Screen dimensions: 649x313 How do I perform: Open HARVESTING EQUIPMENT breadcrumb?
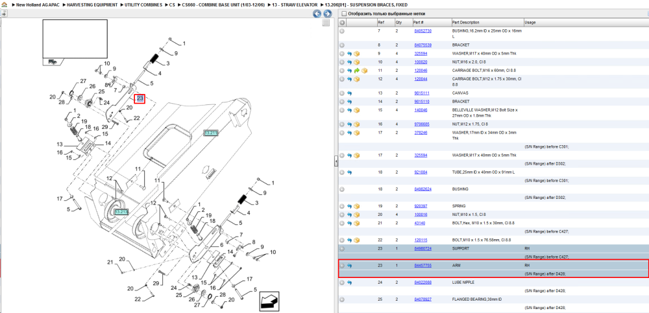93,5
